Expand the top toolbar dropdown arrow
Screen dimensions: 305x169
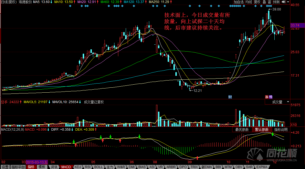(x=288, y=2)
